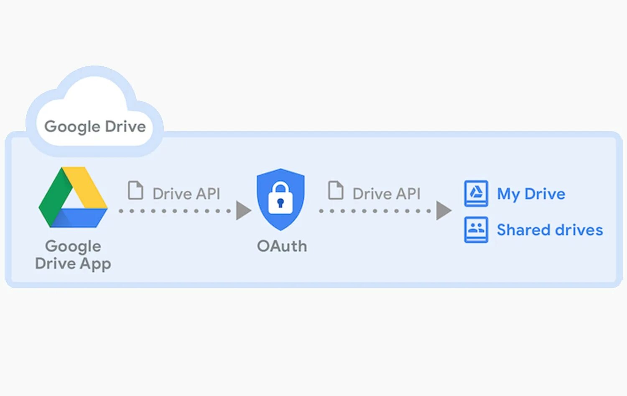Click the OAuth shield lock icon
Viewport: 627px width, 396px height.
point(280,199)
